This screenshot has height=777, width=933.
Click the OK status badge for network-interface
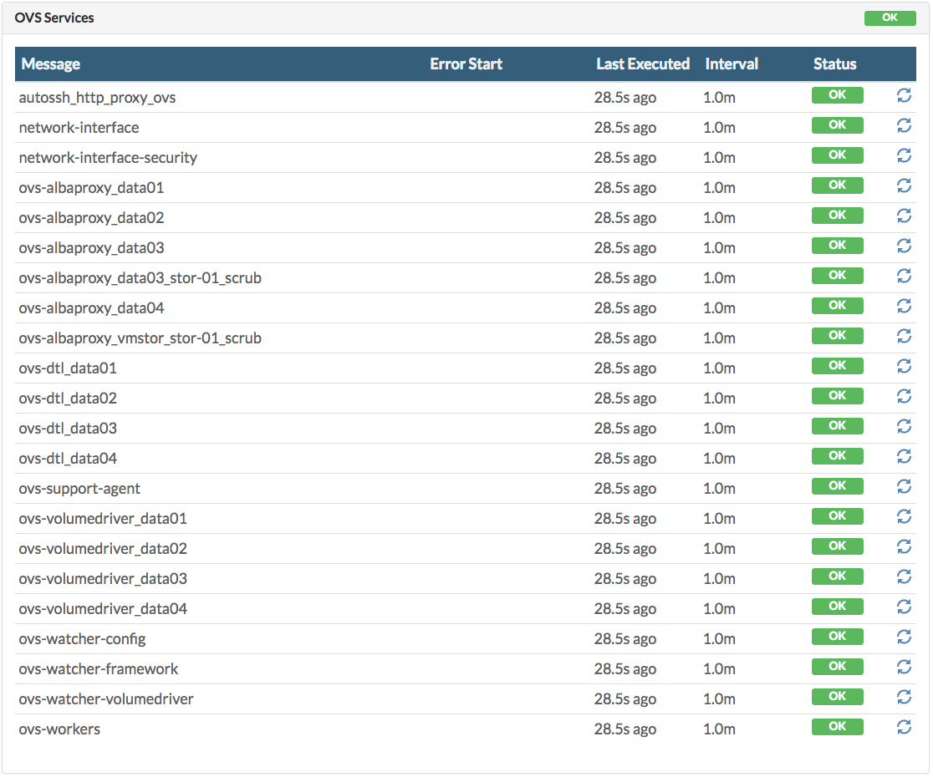point(837,125)
